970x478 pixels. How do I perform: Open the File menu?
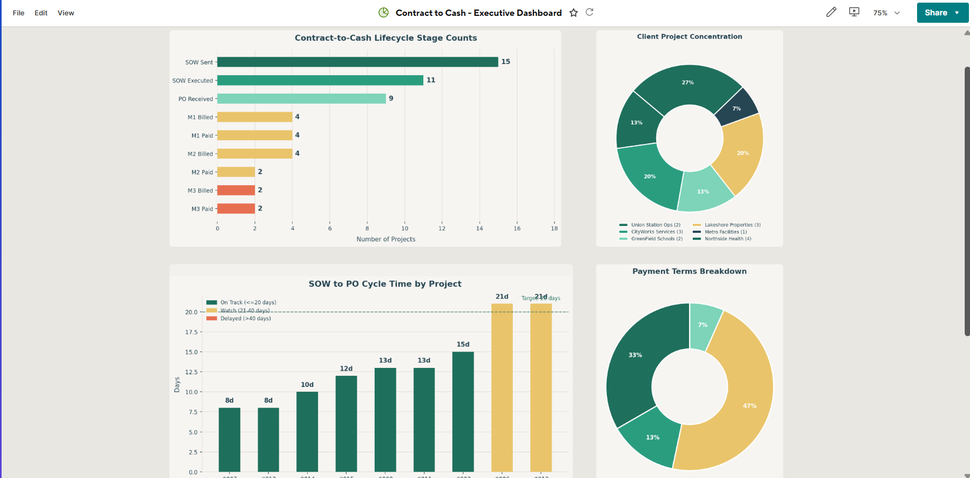(18, 13)
